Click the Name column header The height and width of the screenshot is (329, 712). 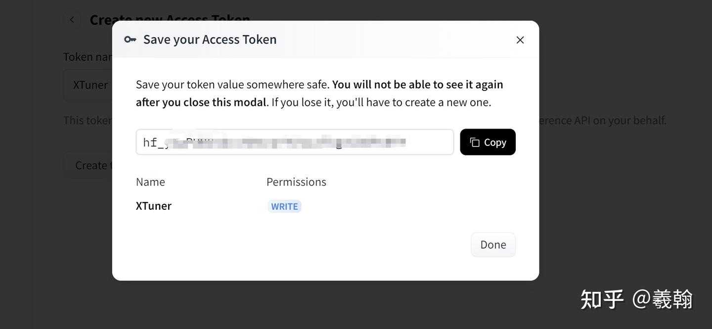coord(150,182)
